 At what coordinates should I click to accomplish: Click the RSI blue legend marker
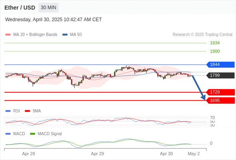coord(8,111)
